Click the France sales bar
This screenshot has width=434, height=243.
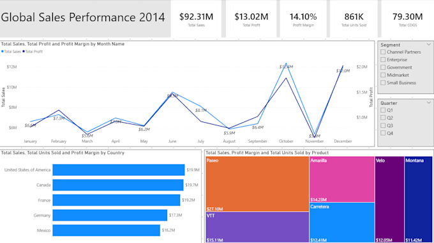pyautogui.click(x=116, y=200)
